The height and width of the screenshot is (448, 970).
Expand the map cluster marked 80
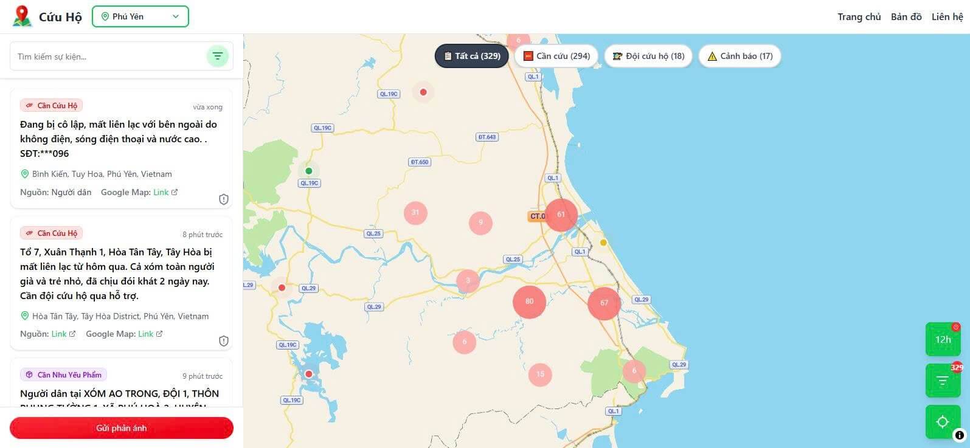(529, 302)
